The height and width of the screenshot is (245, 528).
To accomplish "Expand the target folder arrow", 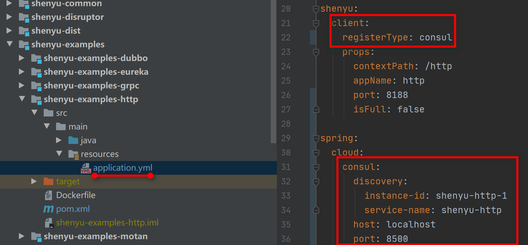I will 34,181.
